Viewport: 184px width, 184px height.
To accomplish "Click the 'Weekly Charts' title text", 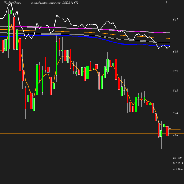I will coord(13,3).
